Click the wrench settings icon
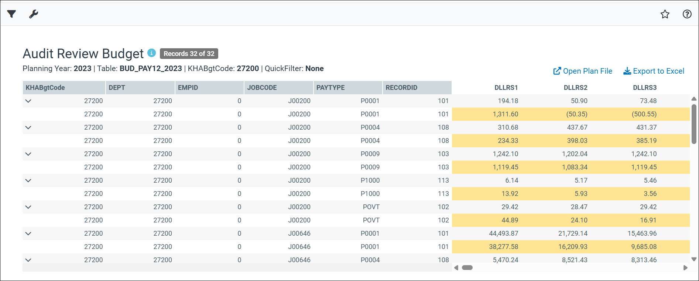Image resolution: width=699 pixels, height=281 pixels. [34, 14]
